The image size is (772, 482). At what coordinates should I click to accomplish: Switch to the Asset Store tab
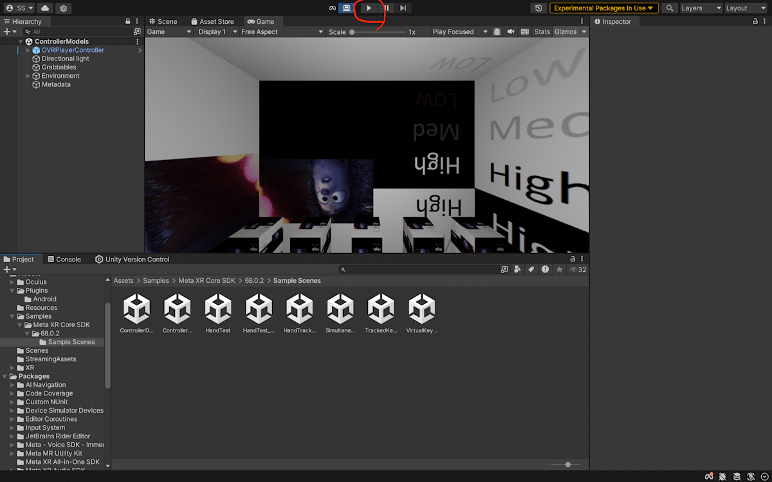[212, 21]
